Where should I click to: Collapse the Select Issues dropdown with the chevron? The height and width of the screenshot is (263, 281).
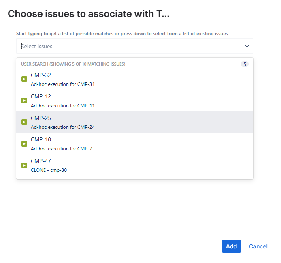(x=247, y=46)
